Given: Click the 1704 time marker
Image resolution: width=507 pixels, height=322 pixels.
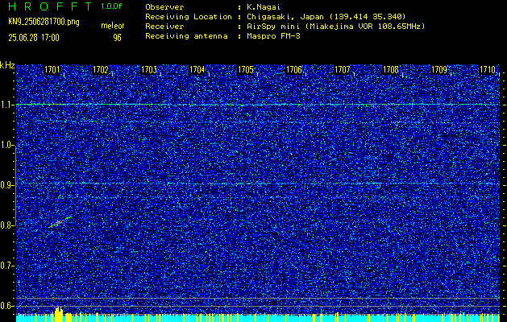Looking at the screenshot, I should (x=197, y=70).
